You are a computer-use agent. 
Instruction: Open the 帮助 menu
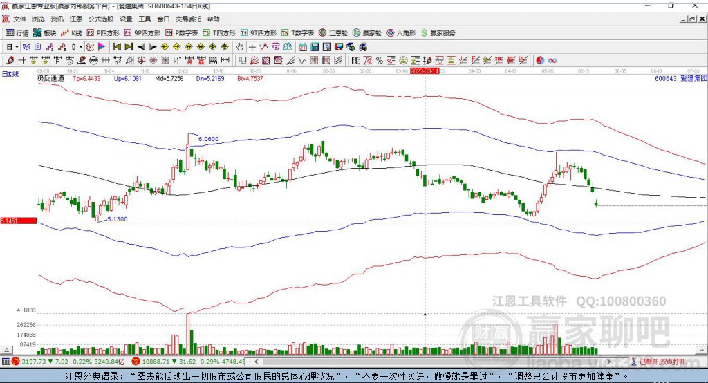(x=213, y=19)
